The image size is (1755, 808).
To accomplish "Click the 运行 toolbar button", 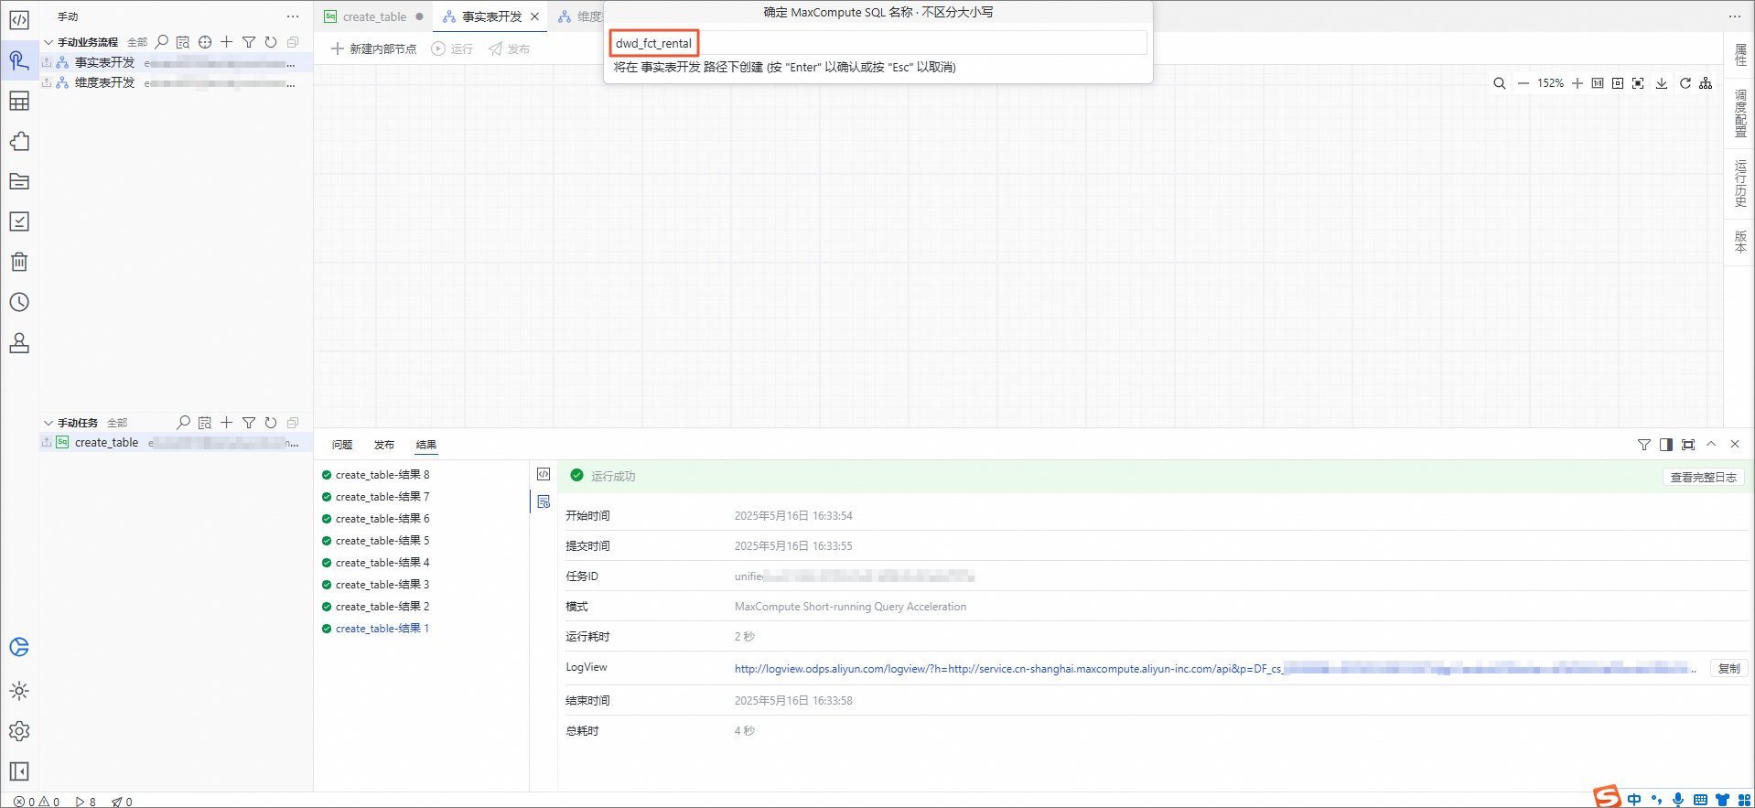I will (452, 48).
